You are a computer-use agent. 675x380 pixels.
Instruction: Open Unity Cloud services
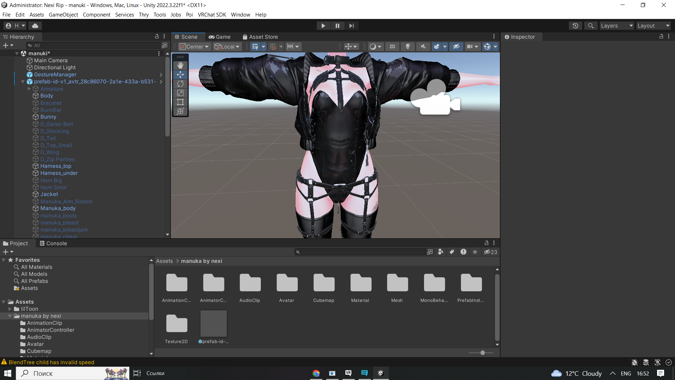pos(35,26)
